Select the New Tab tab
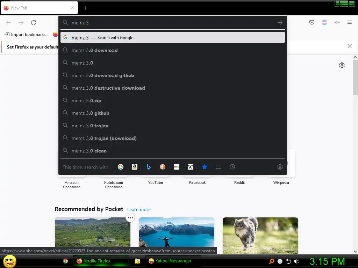Screen dimensions: 358x268 pos(39,8)
